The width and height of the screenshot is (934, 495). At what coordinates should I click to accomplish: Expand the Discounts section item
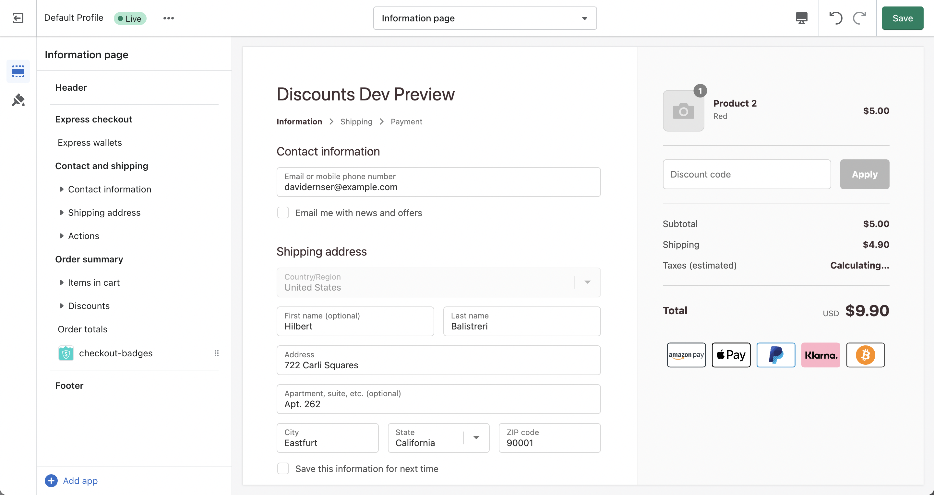62,305
